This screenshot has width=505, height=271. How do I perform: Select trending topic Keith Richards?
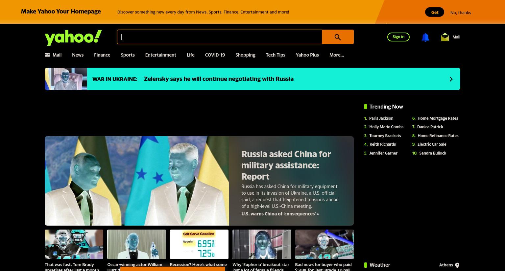[382, 144]
